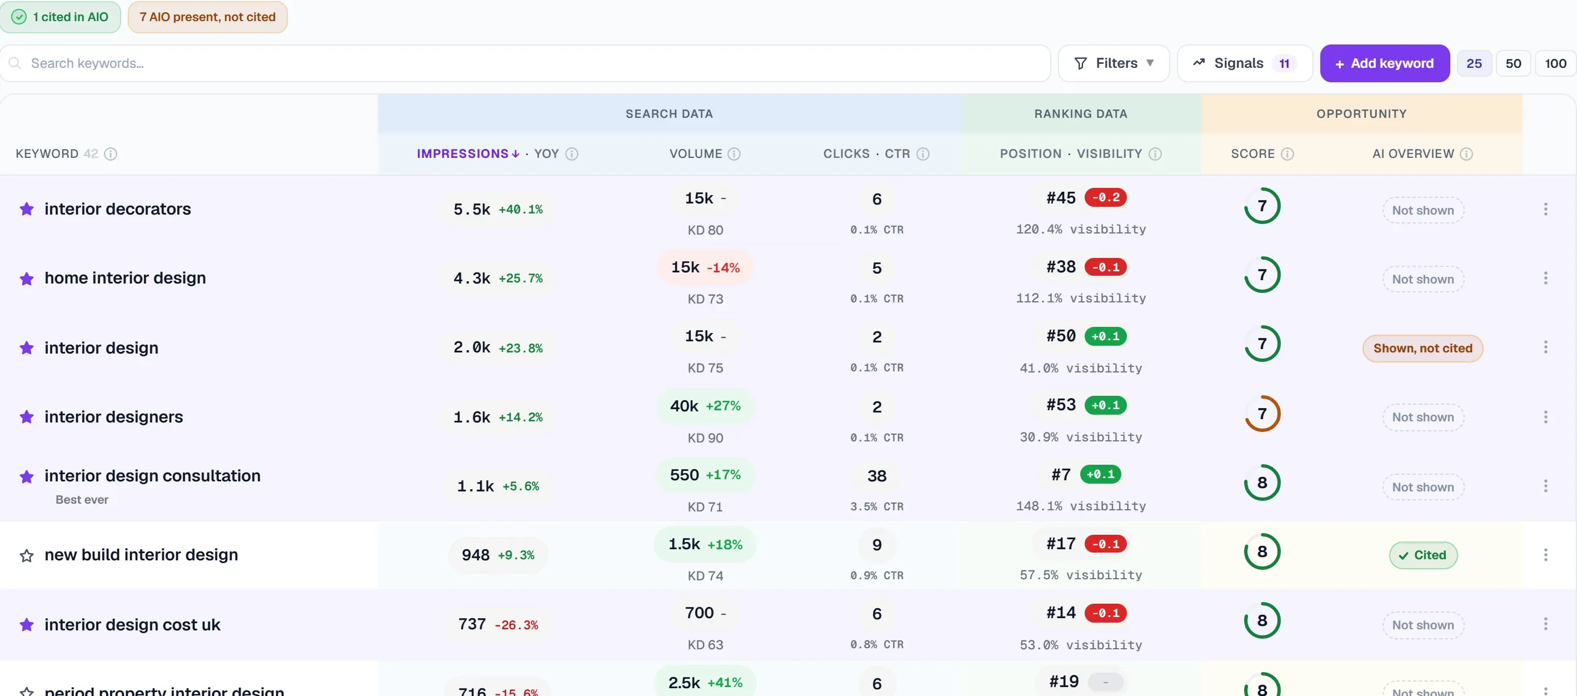1577x696 pixels.
Task: Click the Cited AI overview badge
Action: click(x=1423, y=555)
